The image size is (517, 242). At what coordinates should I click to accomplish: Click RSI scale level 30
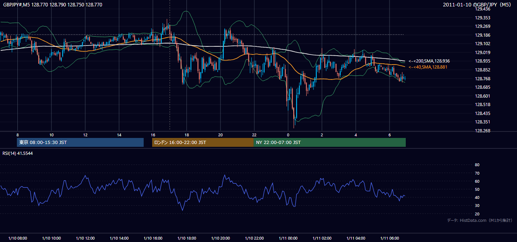tap(477, 205)
